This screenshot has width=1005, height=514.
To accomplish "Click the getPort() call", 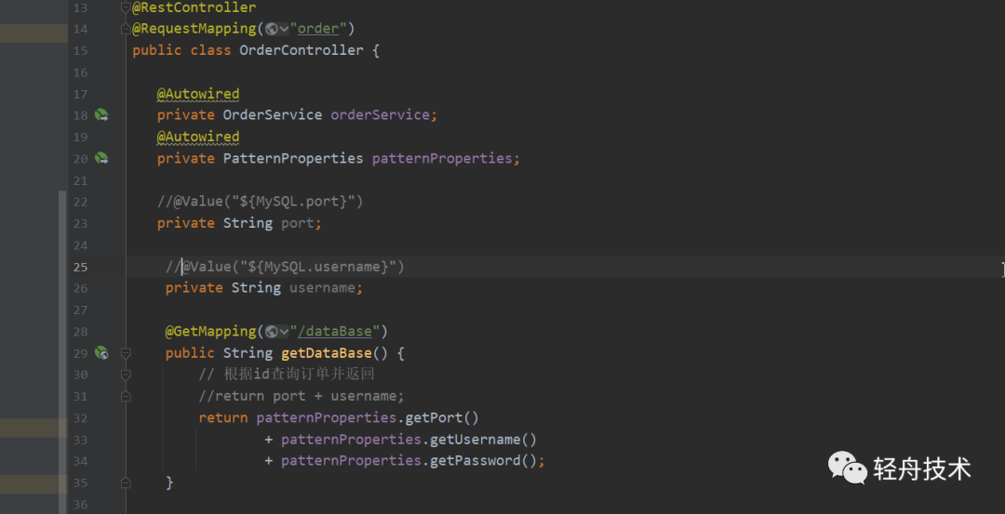I will [x=442, y=418].
